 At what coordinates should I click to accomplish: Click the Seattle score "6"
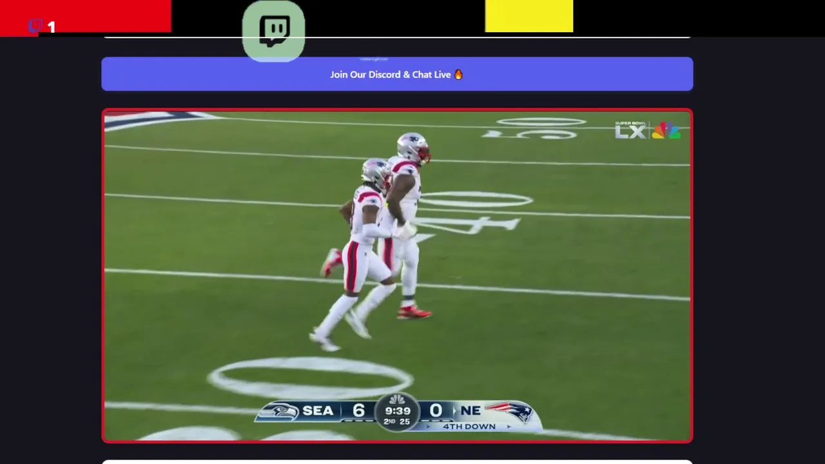(359, 411)
